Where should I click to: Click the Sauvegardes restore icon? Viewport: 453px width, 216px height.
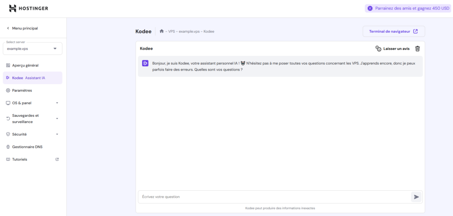pos(8,119)
